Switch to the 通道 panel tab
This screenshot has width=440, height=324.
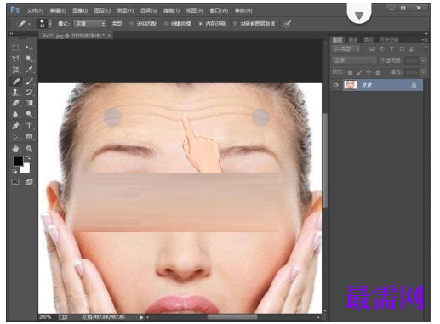(x=353, y=40)
